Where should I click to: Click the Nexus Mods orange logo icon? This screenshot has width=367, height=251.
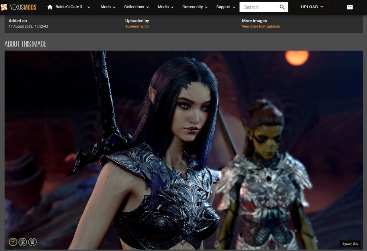[4, 7]
